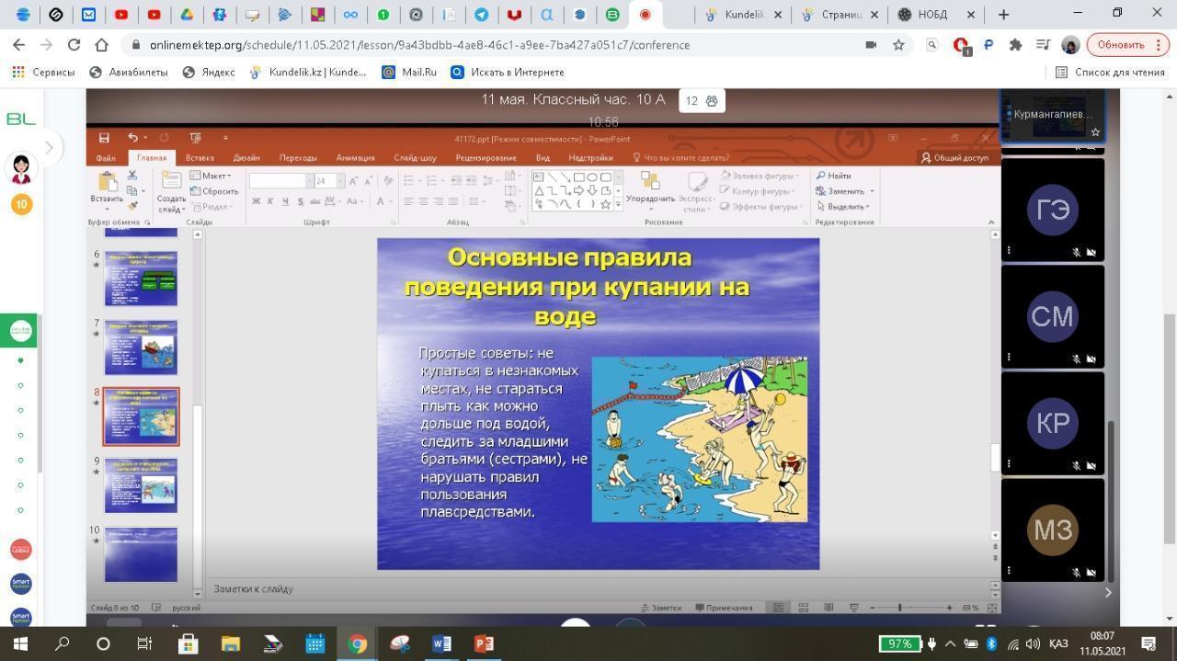Viewport: 1177px width, 661px height.
Task: Click the zoom slider in PowerPoint status bar
Action: pyautogui.click(x=899, y=608)
